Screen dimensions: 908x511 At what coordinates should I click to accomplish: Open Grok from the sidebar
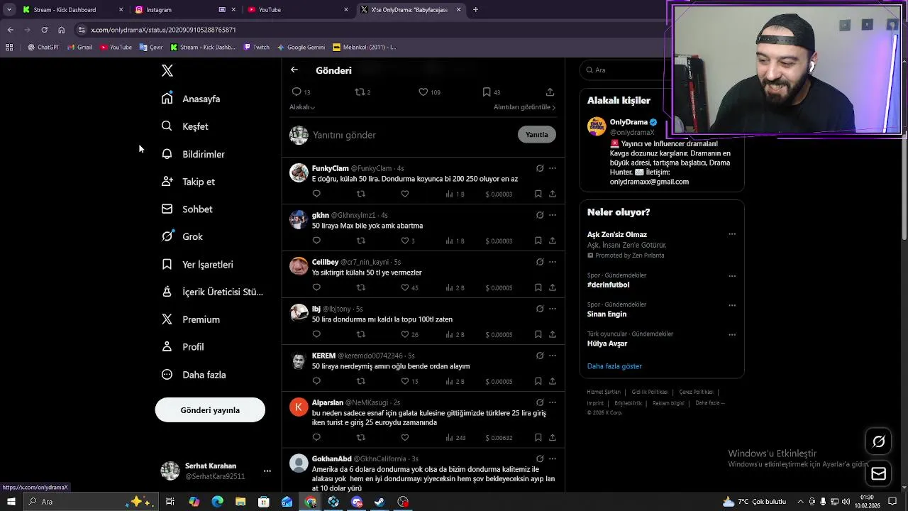(x=182, y=236)
